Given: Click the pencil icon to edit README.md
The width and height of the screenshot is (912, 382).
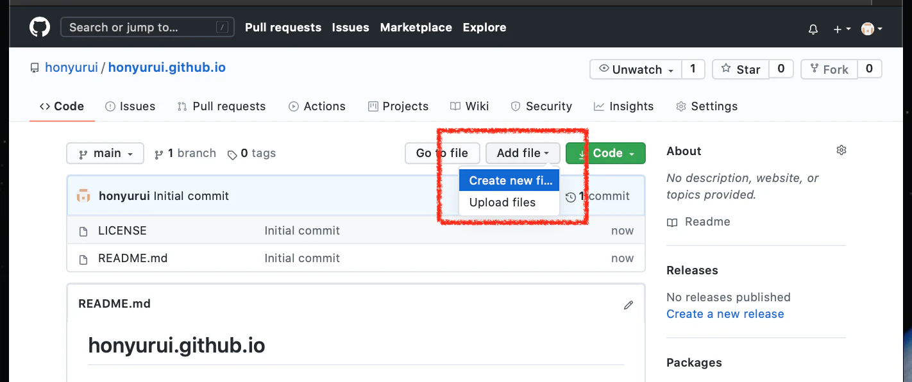Looking at the screenshot, I should pyautogui.click(x=629, y=305).
